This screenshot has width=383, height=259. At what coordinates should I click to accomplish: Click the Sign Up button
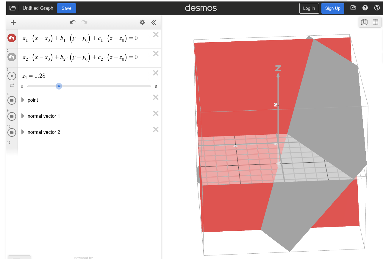tap(333, 8)
